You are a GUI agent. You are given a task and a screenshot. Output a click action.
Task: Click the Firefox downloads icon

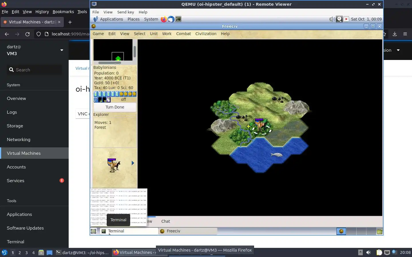395,34
